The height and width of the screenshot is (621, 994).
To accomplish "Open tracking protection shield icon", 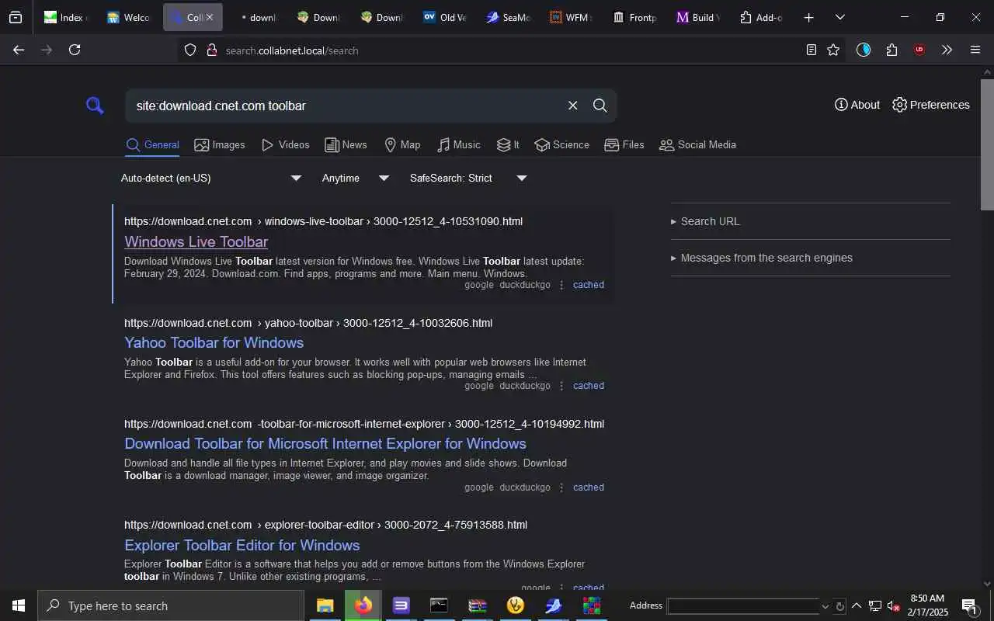I will (x=190, y=50).
